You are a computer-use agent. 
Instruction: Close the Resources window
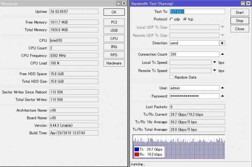tap(124, 3)
